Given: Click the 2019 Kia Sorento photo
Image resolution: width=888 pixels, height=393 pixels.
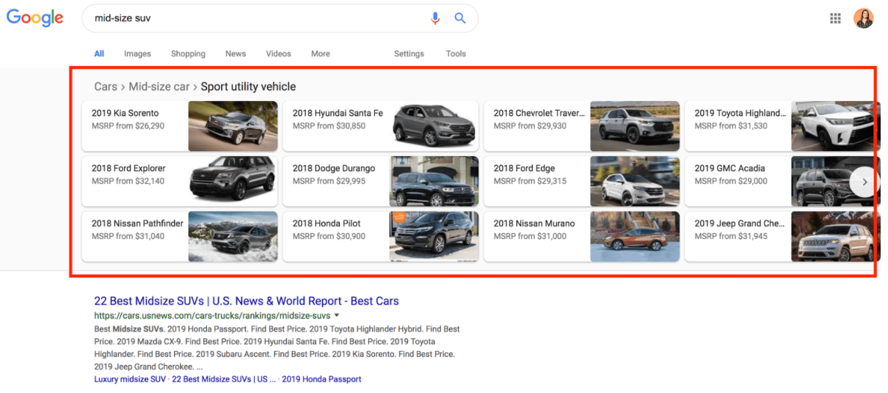Looking at the screenshot, I should coord(233,126).
